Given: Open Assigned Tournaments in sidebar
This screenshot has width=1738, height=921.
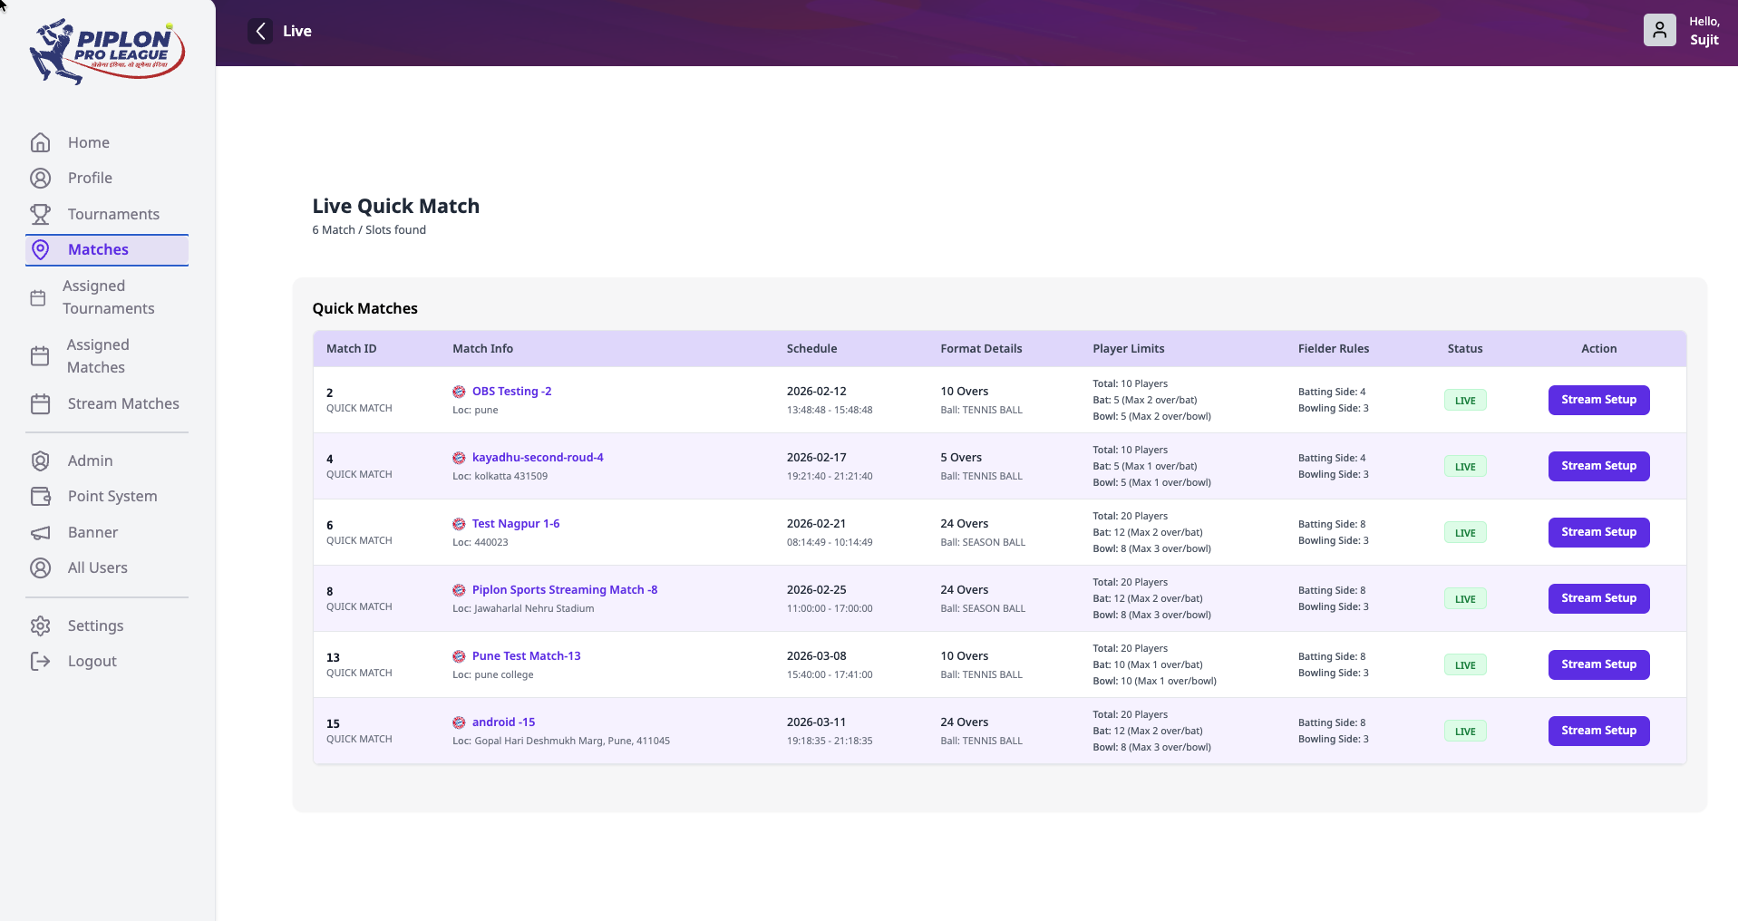Looking at the screenshot, I should click(107, 297).
